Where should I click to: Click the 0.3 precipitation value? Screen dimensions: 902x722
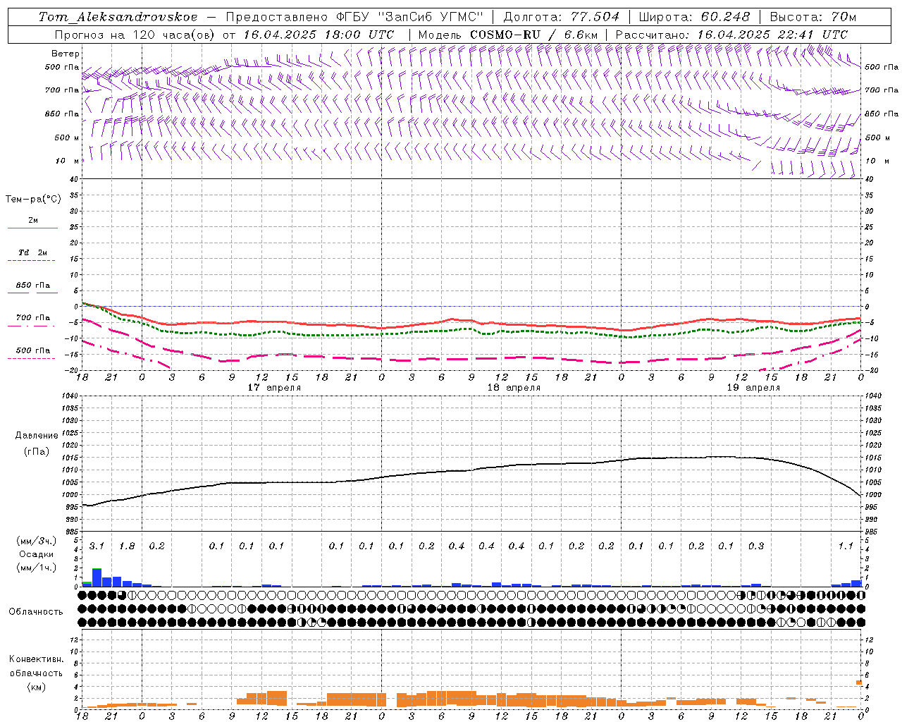[756, 546]
